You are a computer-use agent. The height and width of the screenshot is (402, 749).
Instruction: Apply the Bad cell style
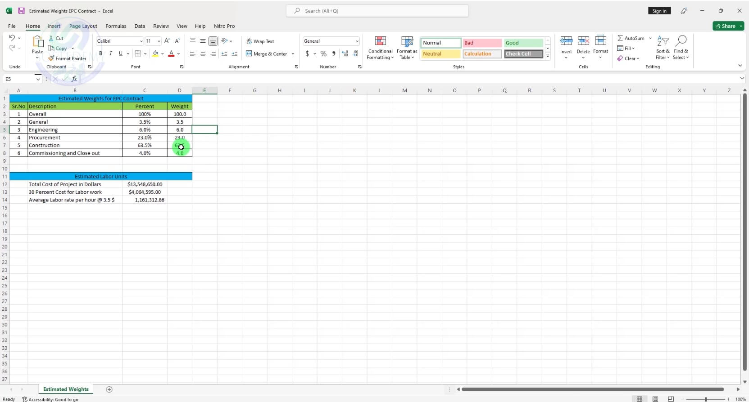(x=482, y=43)
